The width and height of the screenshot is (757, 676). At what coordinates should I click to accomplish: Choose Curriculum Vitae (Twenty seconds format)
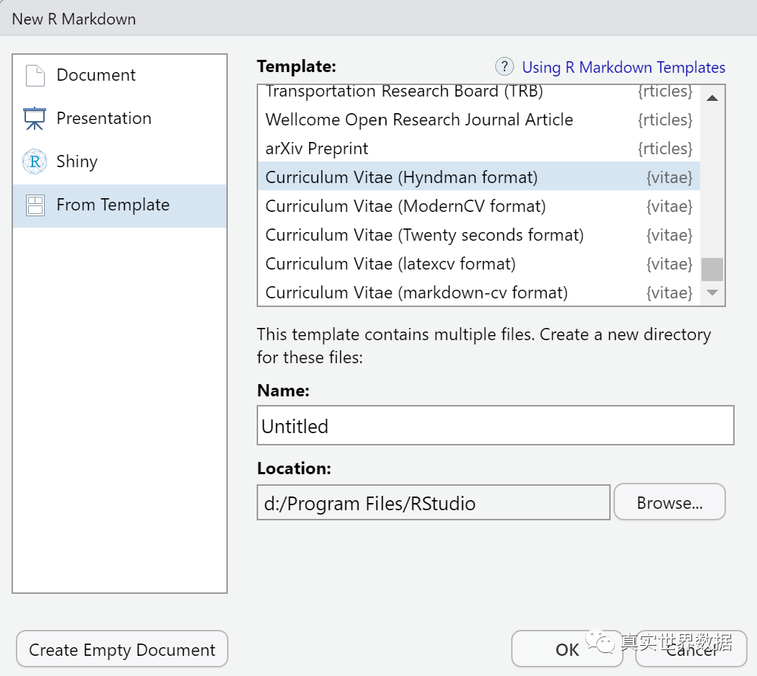(424, 235)
